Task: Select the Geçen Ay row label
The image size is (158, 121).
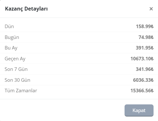Action: (15, 59)
